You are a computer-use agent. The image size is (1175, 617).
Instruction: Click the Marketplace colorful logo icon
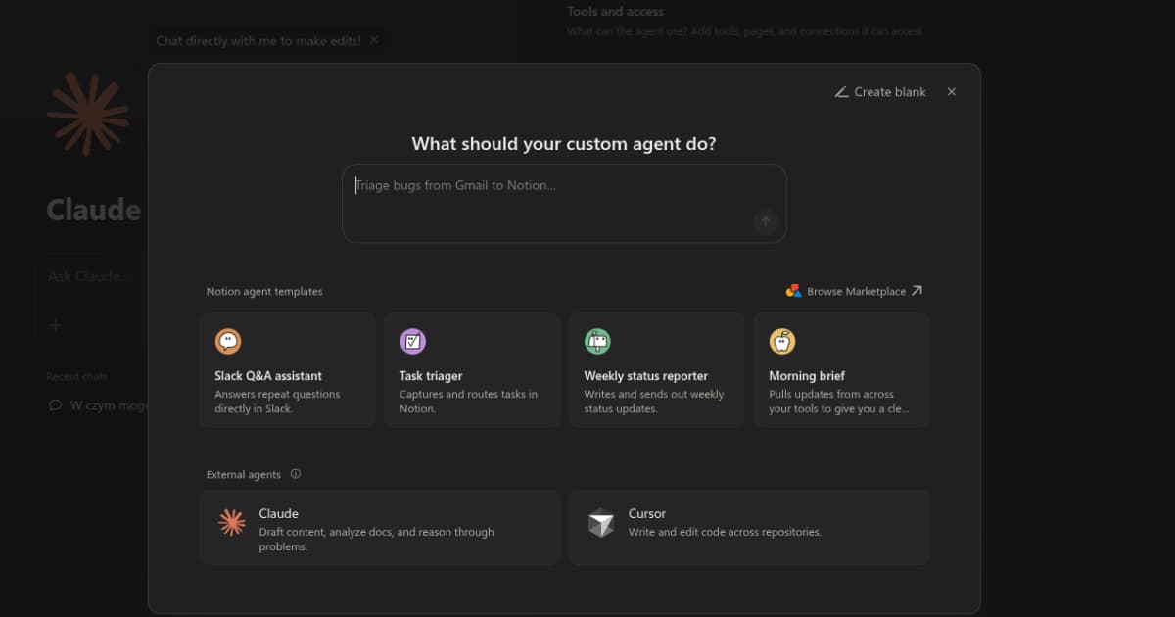tap(793, 291)
